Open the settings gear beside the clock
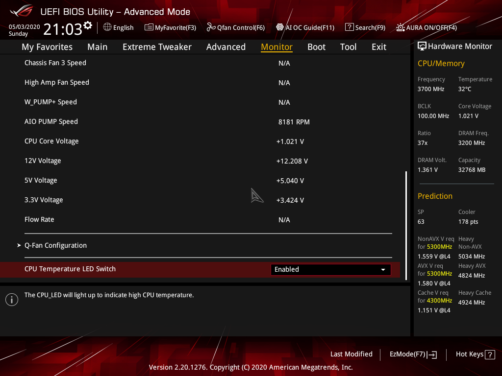The height and width of the screenshot is (376, 502). click(x=88, y=25)
